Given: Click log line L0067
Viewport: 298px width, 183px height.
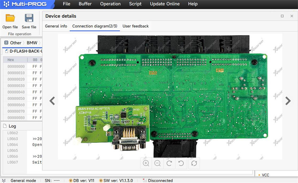Looking at the screenshot, I should pyautogui.click(x=13, y=162).
